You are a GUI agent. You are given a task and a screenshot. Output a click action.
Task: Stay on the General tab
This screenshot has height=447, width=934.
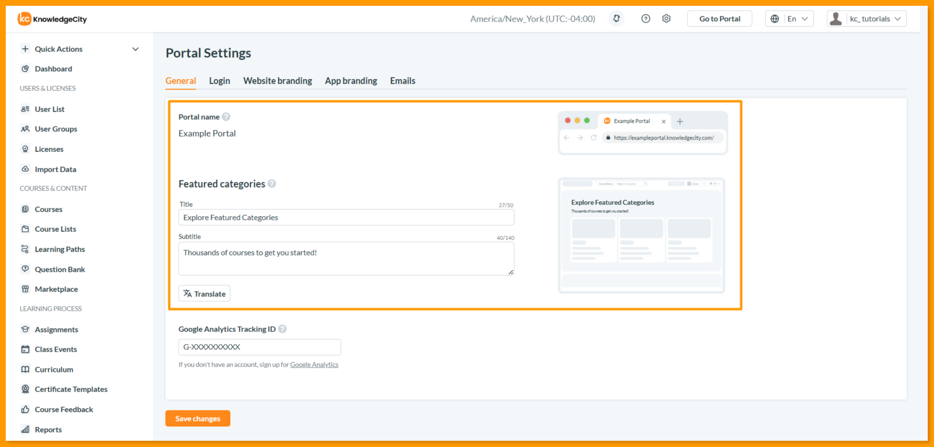coord(181,81)
